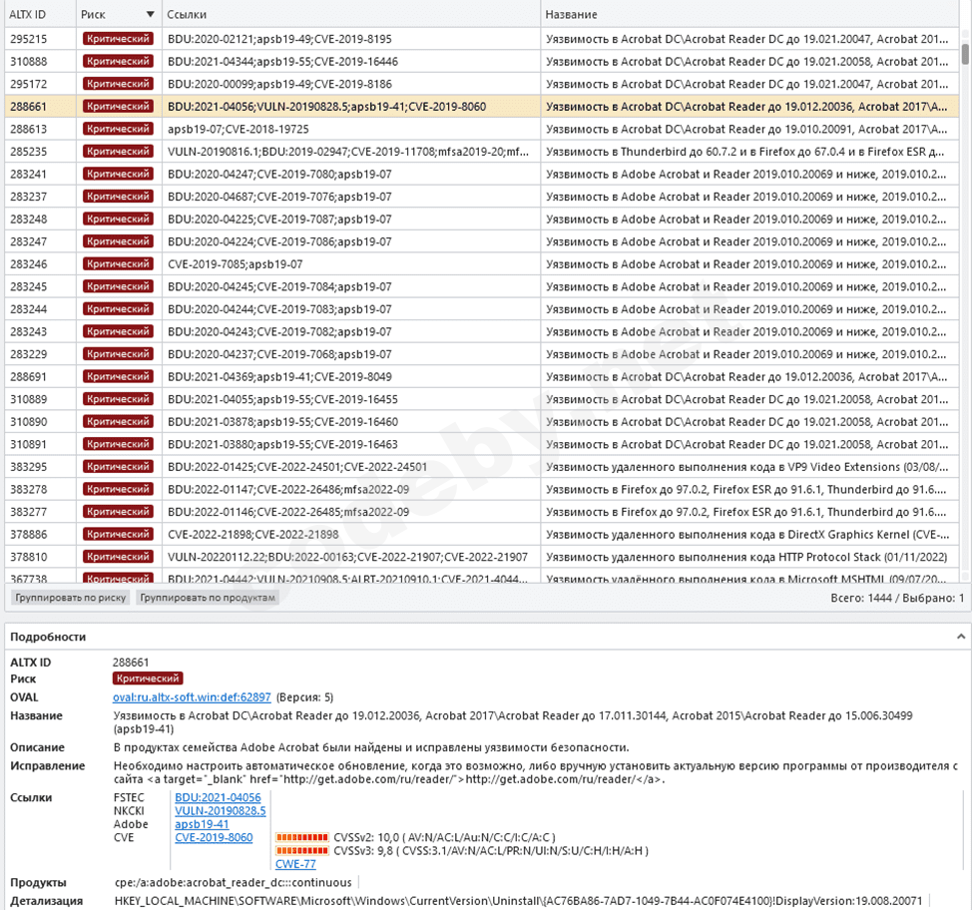This screenshot has width=972, height=910.
Task: Click the (Версия: 5) OVAL version text
Action: (x=305, y=696)
